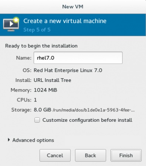Click the CPUs: label
This screenshot has width=146, height=166.
[24, 100]
